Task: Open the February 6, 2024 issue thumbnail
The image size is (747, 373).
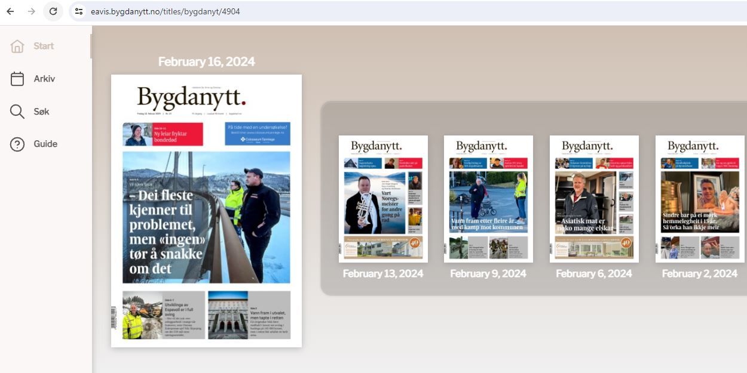Action: coord(594,199)
